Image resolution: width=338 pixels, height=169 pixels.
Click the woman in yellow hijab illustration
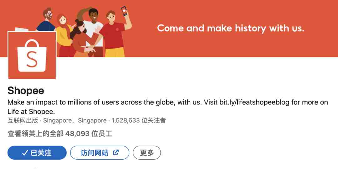(x=64, y=34)
